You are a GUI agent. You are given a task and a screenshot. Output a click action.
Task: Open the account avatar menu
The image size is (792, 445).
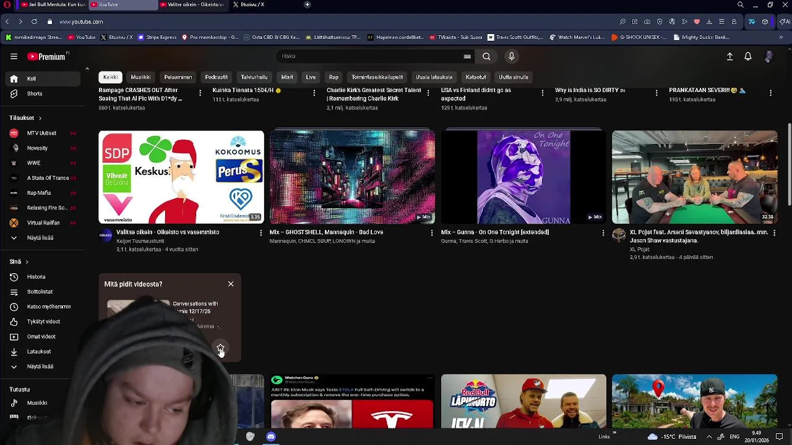pyautogui.click(x=768, y=56)
